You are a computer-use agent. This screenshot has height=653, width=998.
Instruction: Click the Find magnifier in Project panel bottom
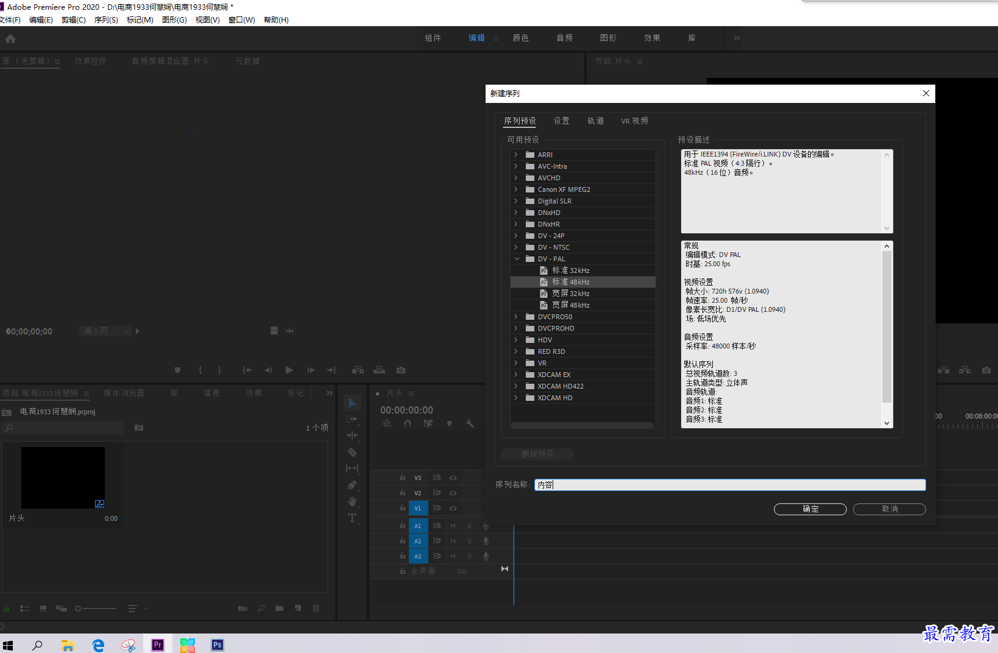(x=261, y=608)
